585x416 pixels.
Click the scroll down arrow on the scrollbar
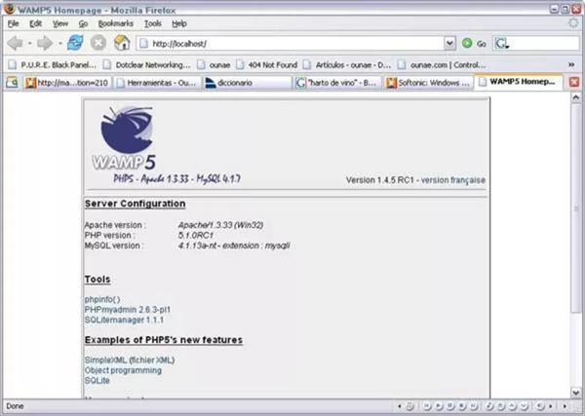click(x=575, y=393)
